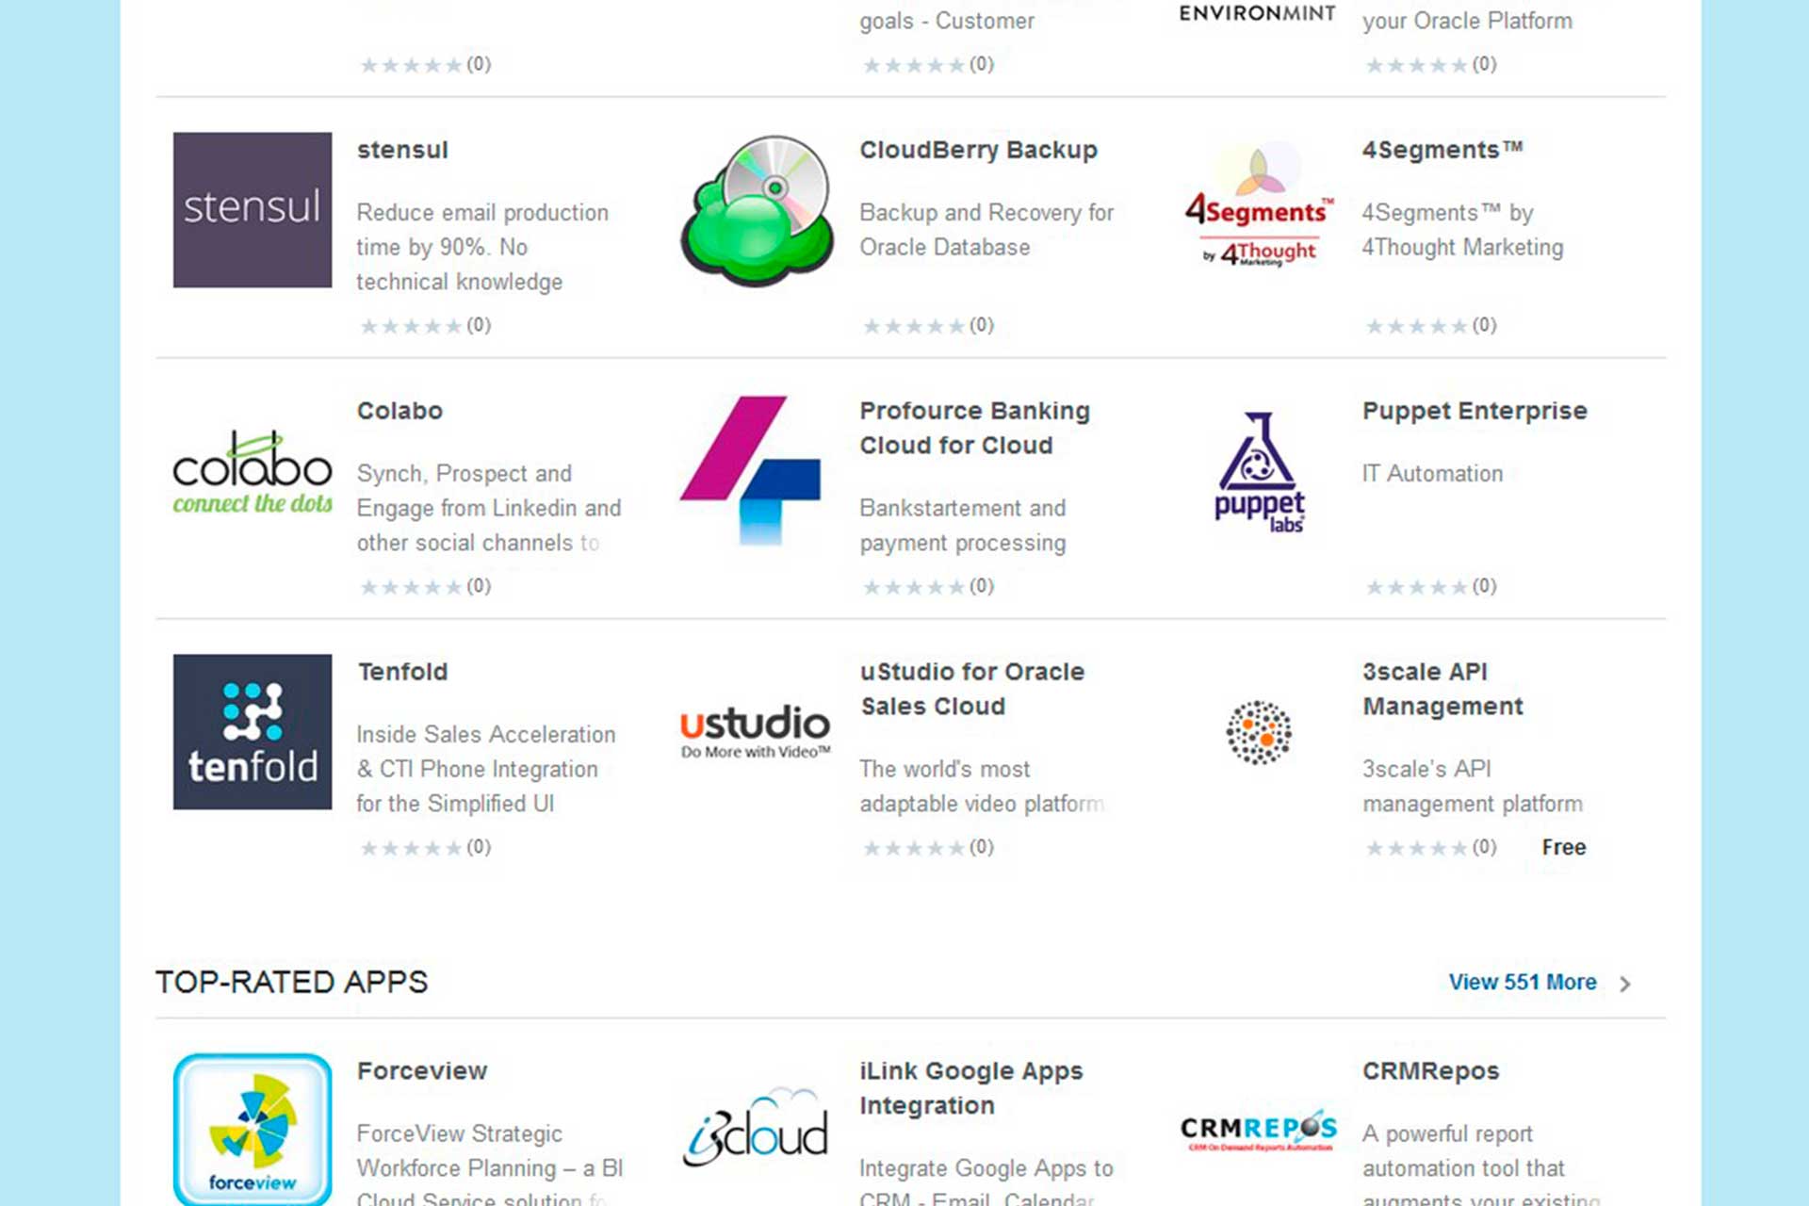
Task: Open the 3scale API Management title
Action: click(1442, 689)
